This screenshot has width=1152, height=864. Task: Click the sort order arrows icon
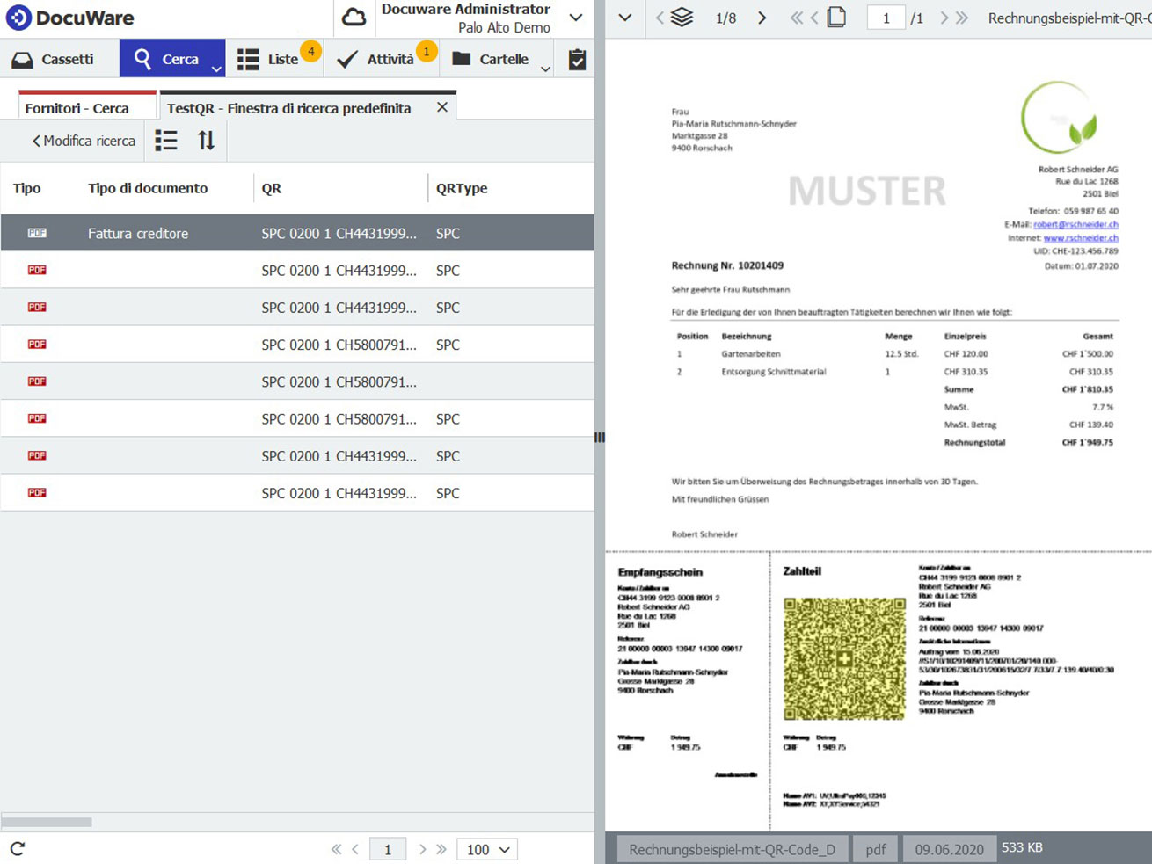[206, 141]
